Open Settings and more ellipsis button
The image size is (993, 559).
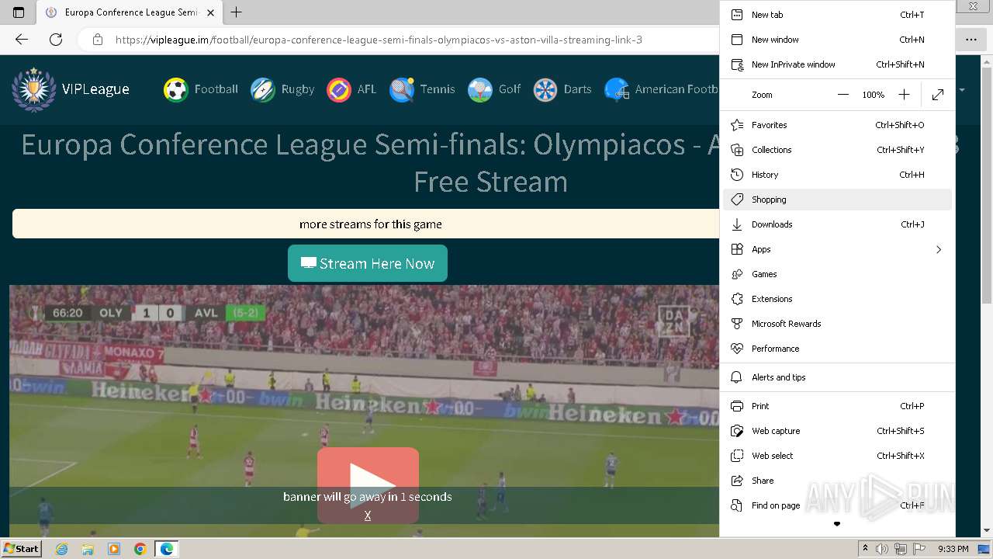click(x=971, y=40)
